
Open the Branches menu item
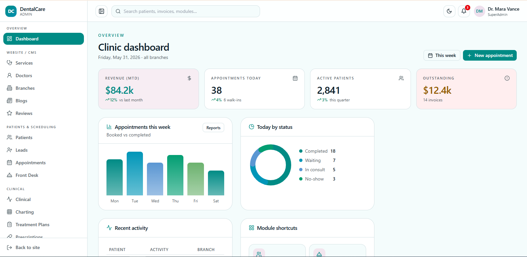click(x=43, y=88)
